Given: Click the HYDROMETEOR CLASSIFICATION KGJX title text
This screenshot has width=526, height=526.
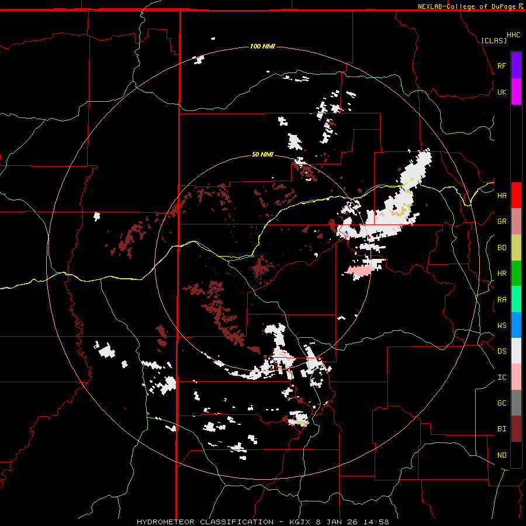Looking at the screenshot, I should (262, 522).
